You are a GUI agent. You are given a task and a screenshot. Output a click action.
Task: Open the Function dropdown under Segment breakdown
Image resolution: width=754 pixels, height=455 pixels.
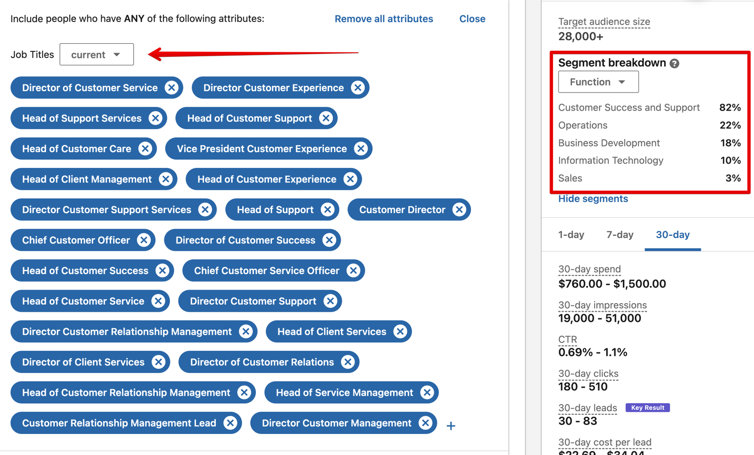[598, 81]
